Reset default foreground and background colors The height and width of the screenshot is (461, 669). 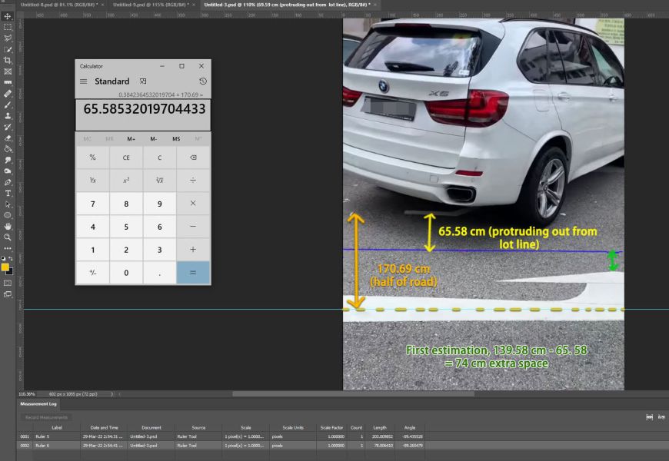pyautogui.click(x=3, y=258)
